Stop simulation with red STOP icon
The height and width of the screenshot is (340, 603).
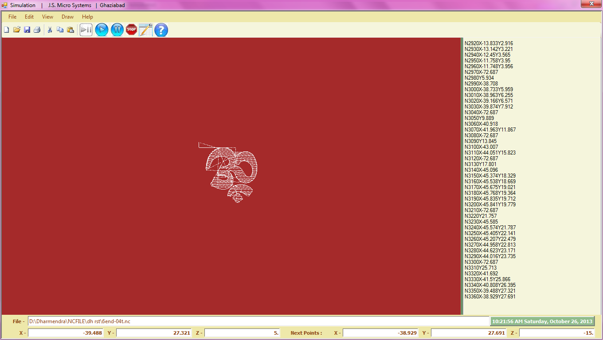click(x=131, y=30)
